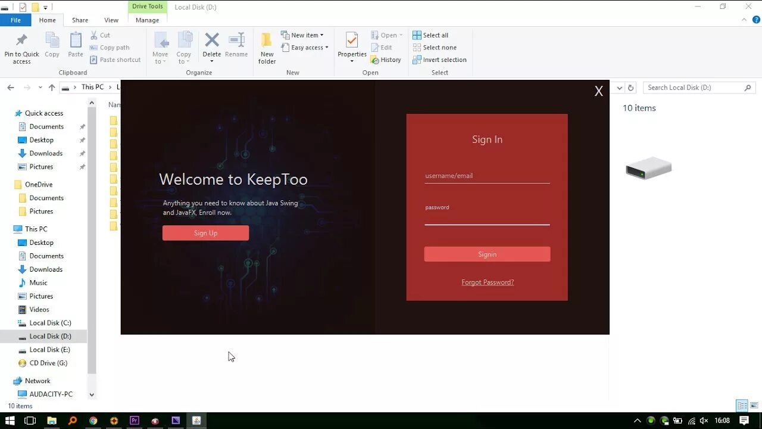Screen dimensions: 762x429
Task: Select Downloads under Quick access
Action: [46, 153]
